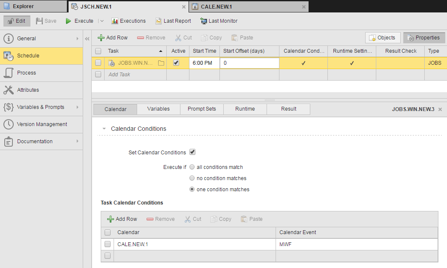Sort by Task column header
Viewport: 447px width, 268px height.
135,51
